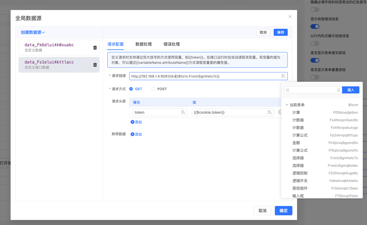Add a new 附带数据 entry

tap(136, 134)
